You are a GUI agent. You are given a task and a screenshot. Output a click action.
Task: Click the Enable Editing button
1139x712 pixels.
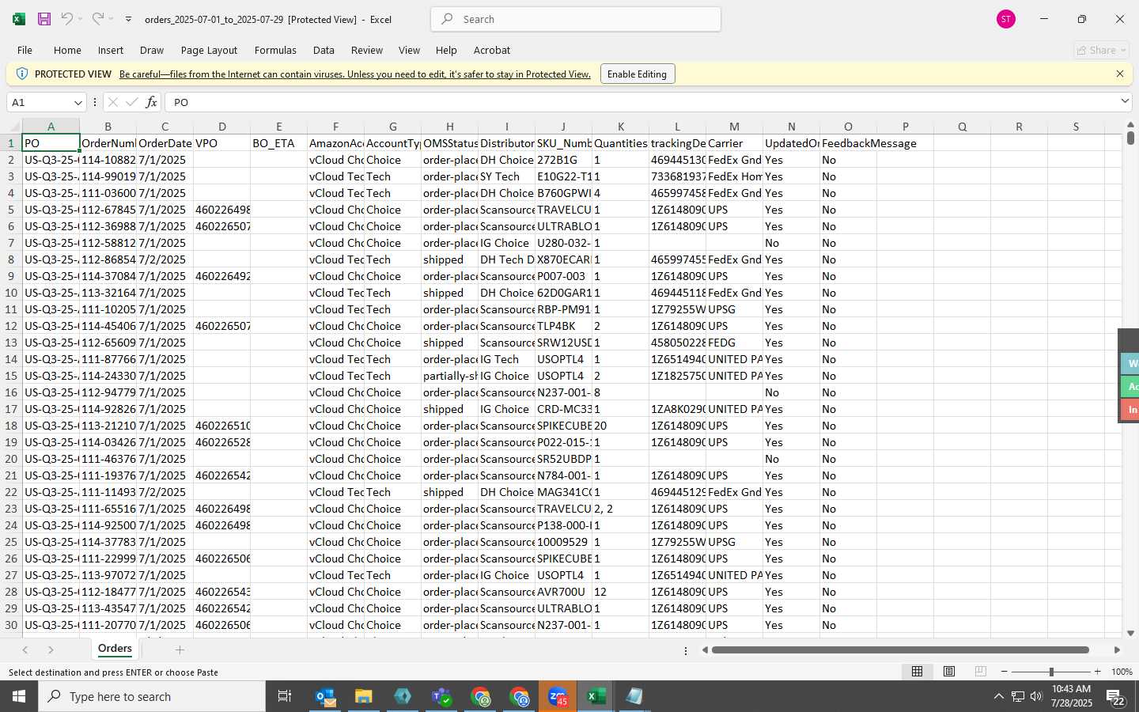coord(638,74)
